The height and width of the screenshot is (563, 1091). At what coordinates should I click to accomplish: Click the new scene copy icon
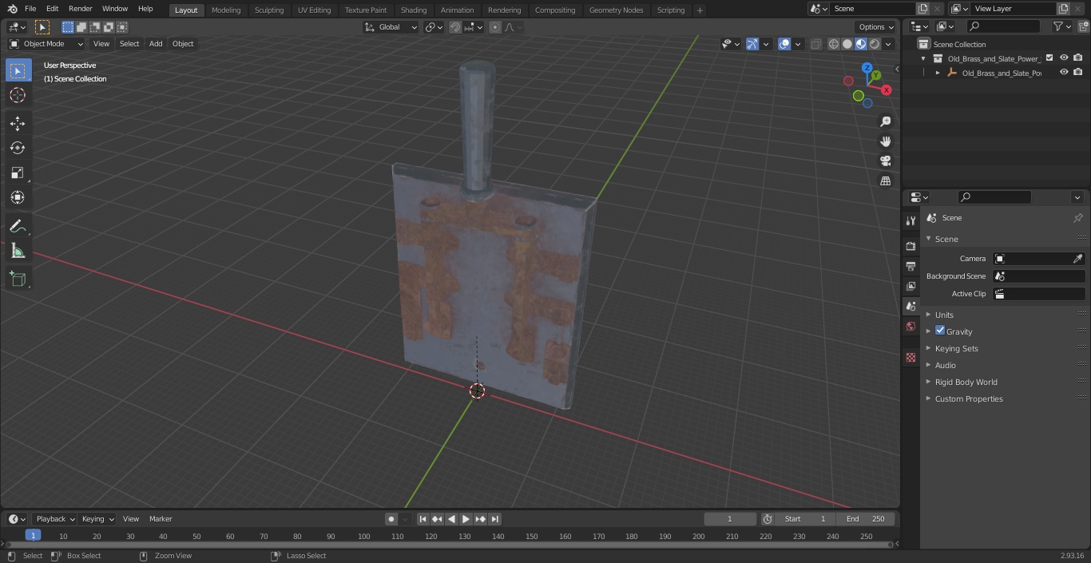(x=922, y=9)
